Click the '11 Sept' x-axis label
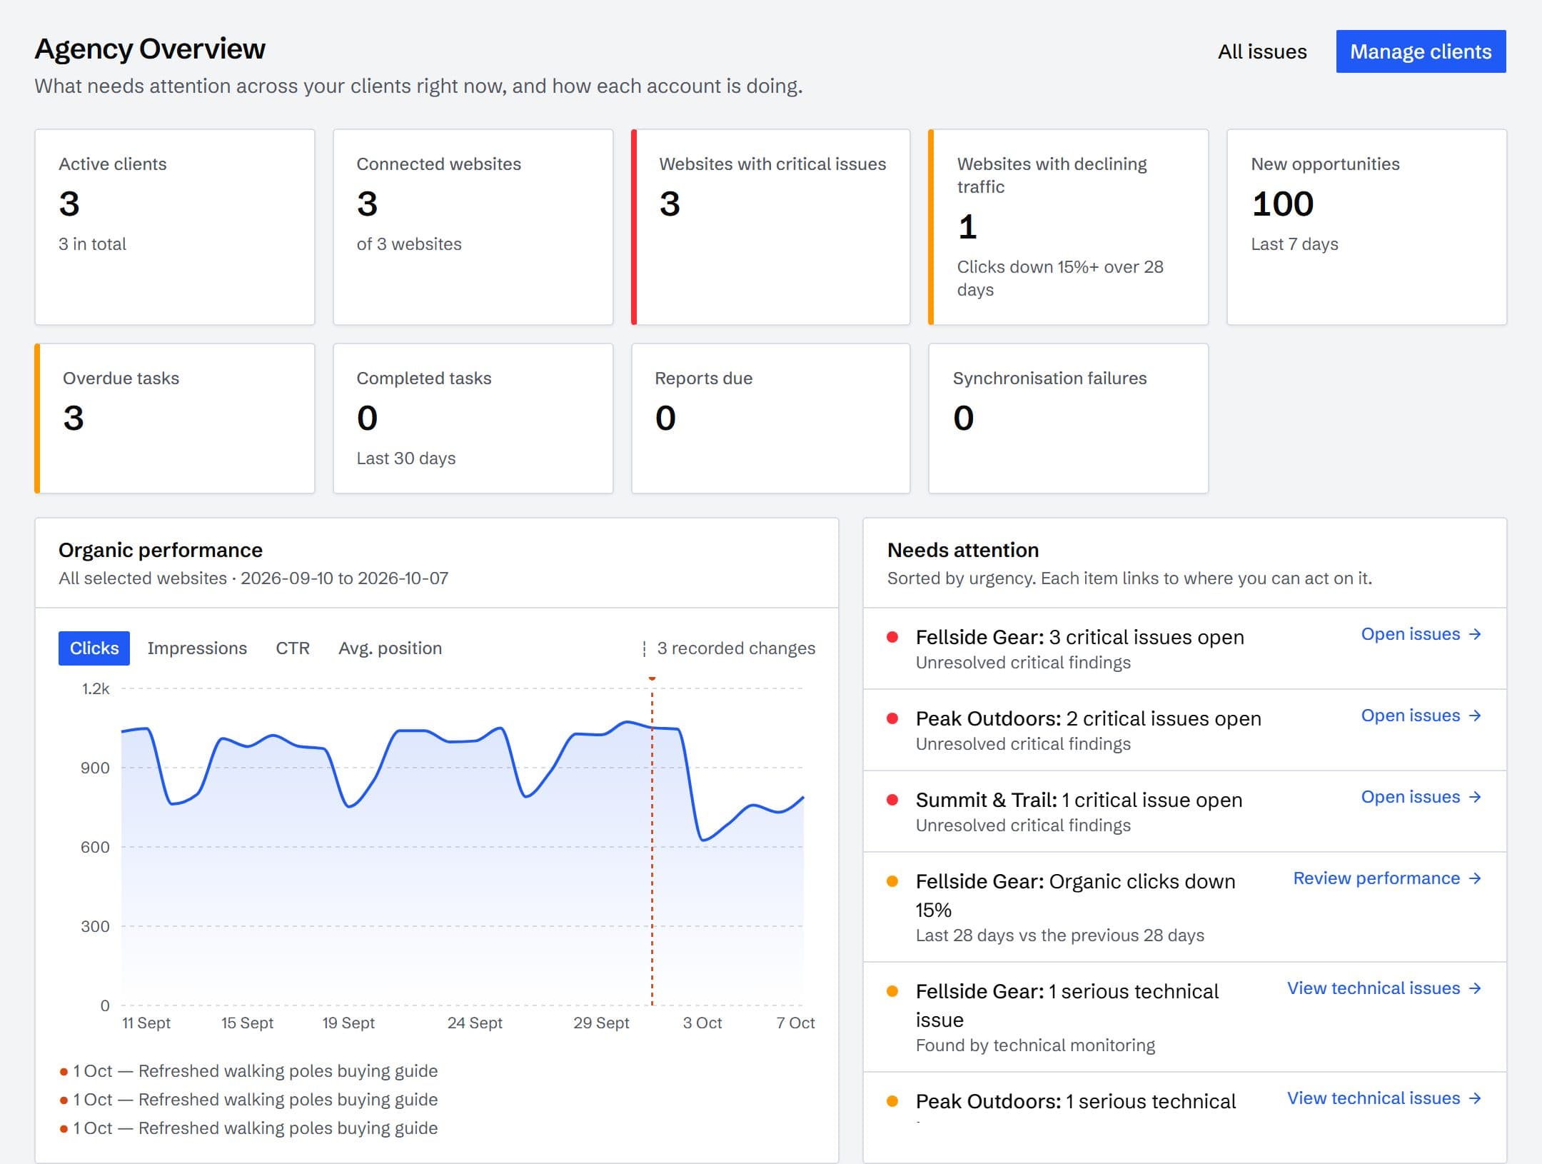The width and height of the screenshot is (1542, 1164). [x=146, y=1023]
